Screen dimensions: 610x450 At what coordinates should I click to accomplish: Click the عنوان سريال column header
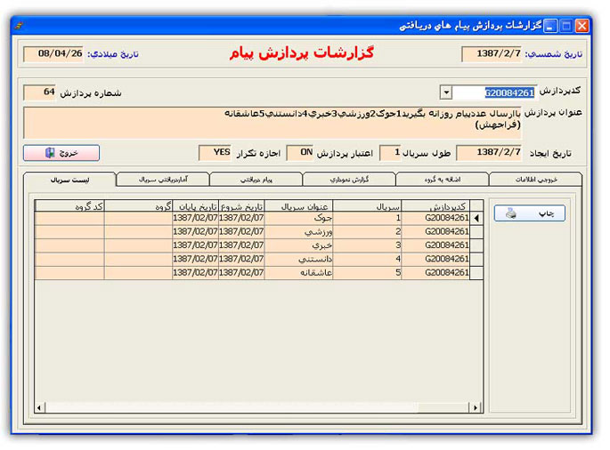pyautogui.click(x=298, y=206)
